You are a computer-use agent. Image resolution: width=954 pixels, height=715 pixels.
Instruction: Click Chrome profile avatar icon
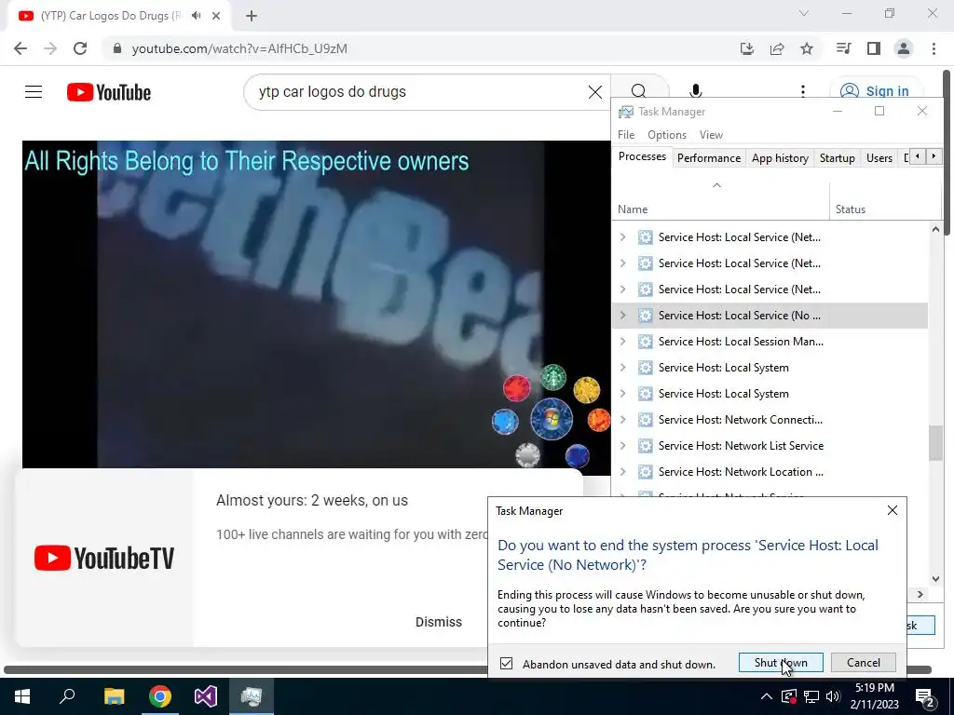coord(904,48)
